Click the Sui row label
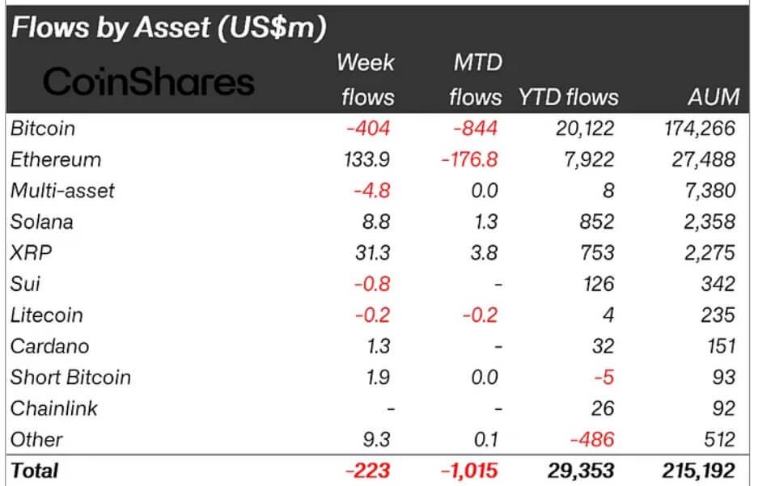This screenshot has width=758, height=486. point(25,284)
